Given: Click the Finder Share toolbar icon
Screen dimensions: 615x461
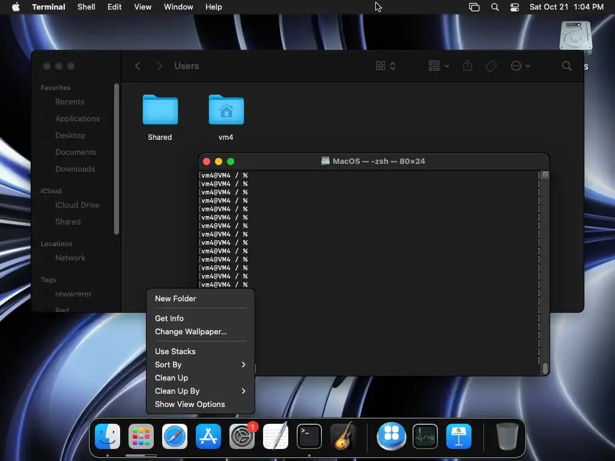Looking at the screenshot, I should click(467, 65).
